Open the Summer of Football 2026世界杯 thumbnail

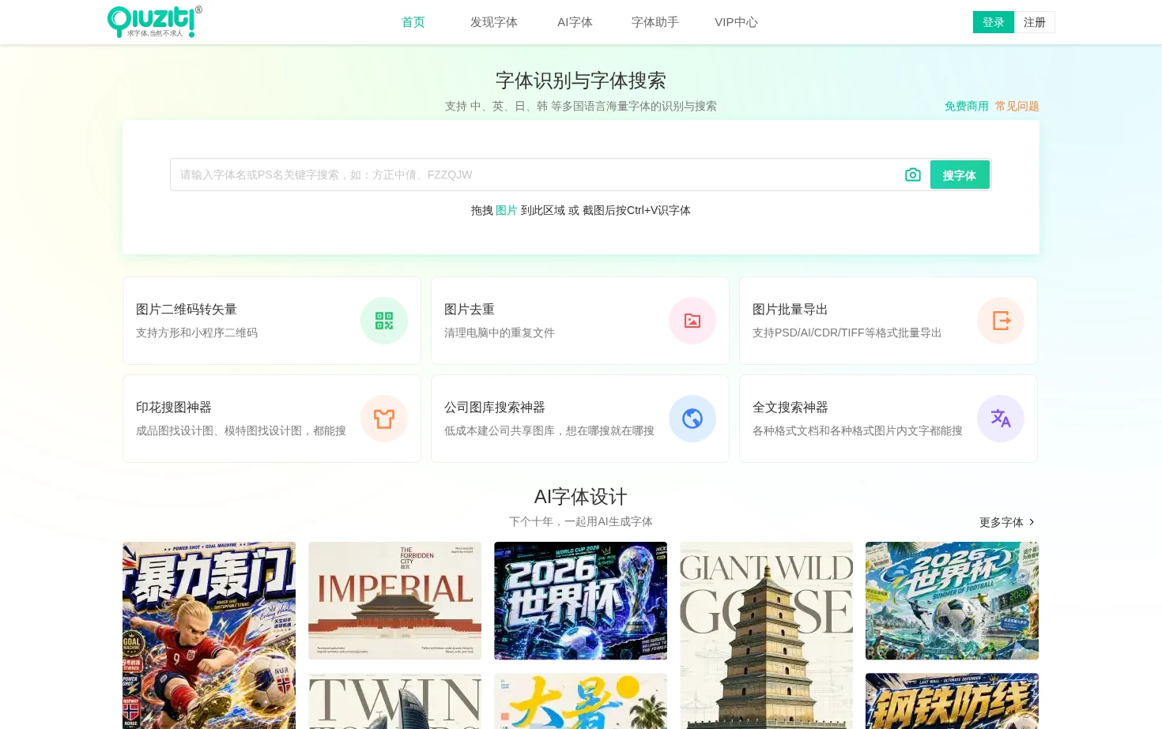pos(953,600)
